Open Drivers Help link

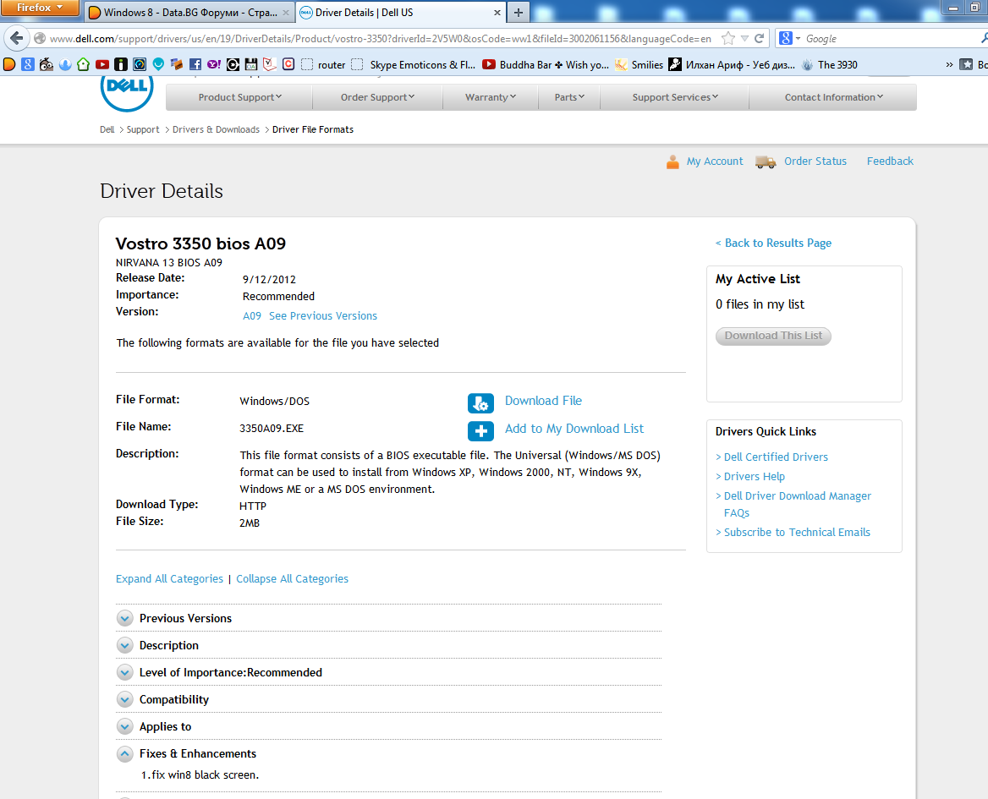(755, 477)
